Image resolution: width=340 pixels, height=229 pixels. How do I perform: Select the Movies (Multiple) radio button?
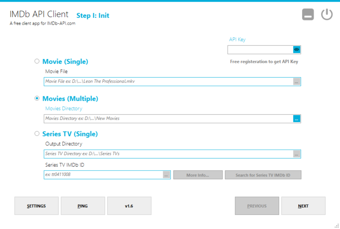(37, 98)
